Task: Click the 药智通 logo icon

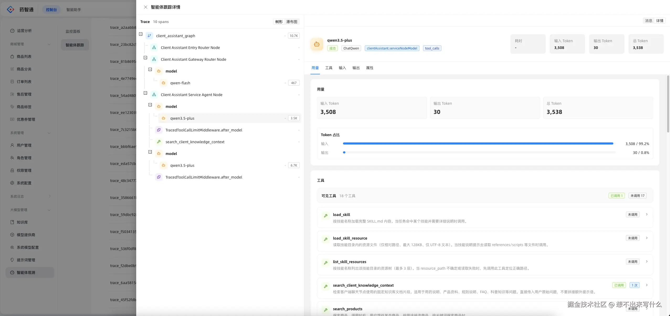Action: pos(10,10)
